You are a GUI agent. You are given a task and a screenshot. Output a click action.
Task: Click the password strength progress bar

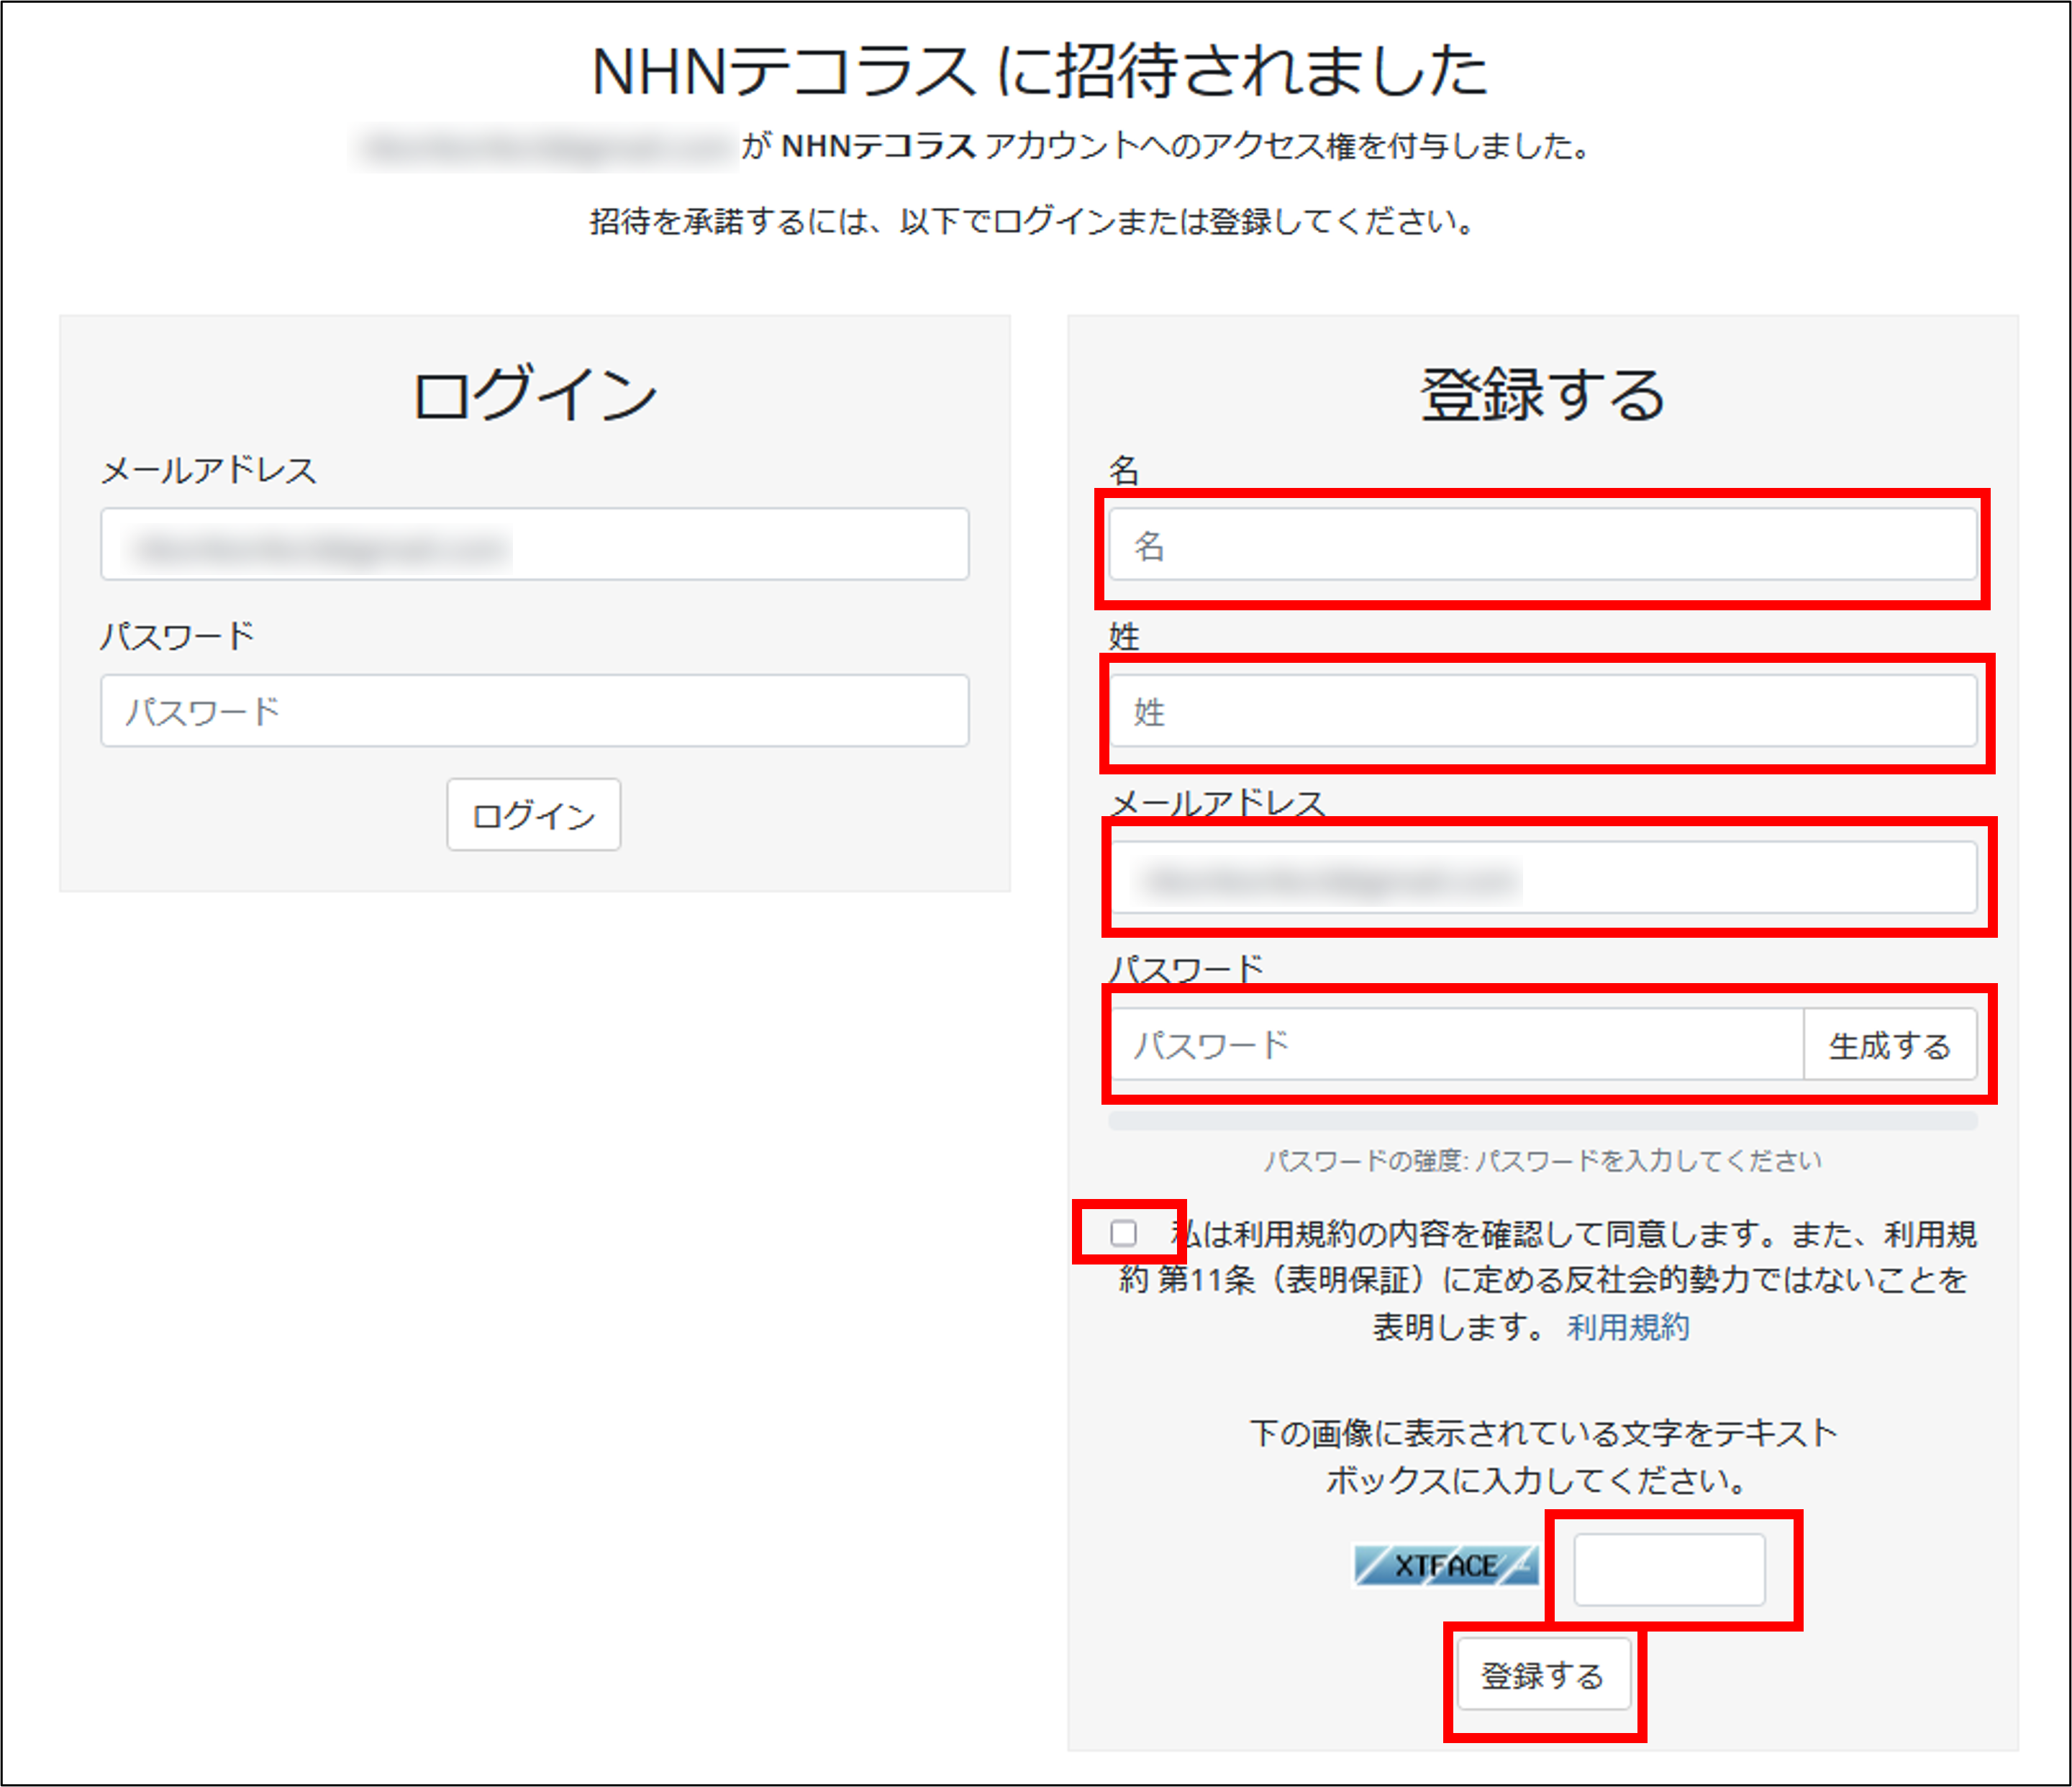coord(1542,1121)
